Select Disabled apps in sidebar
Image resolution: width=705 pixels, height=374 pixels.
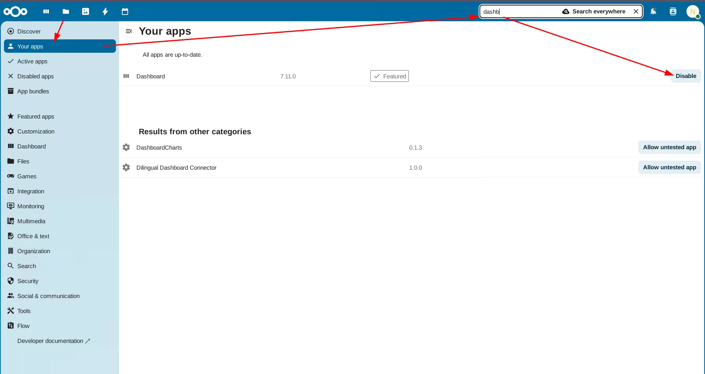[35, 76]
